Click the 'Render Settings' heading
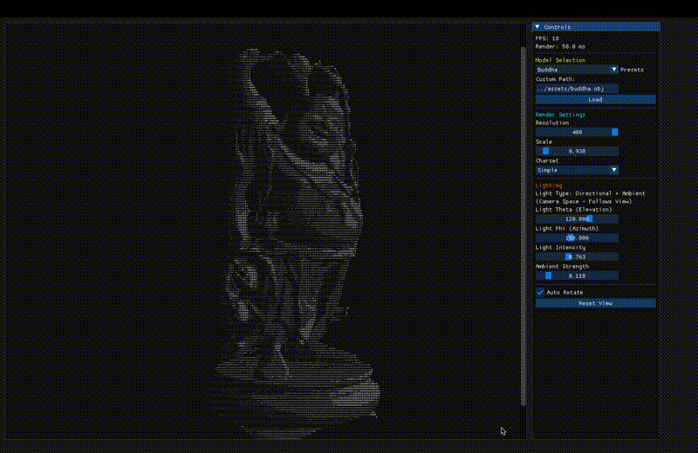The image size is (698, 453). click(x=560, y=115)
